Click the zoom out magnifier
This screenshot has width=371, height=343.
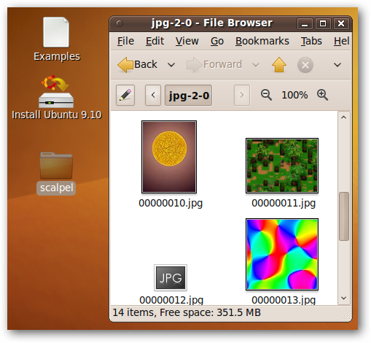point(266,95)
